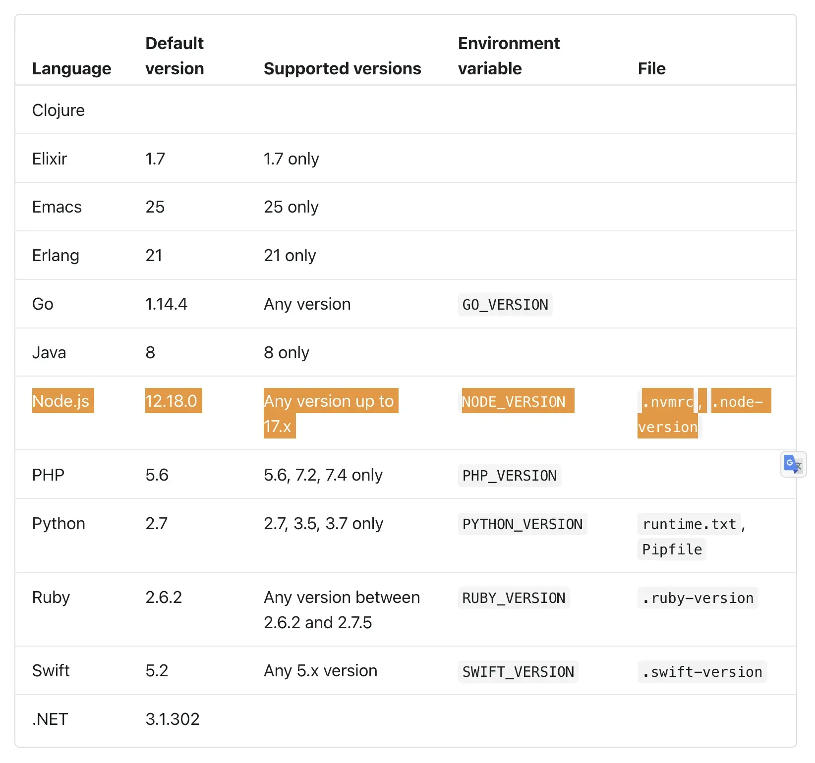Select the PHP_VERSION environment variable
Image resolution: width=815 pixels, height=763 pixels.
pos(509,476)
